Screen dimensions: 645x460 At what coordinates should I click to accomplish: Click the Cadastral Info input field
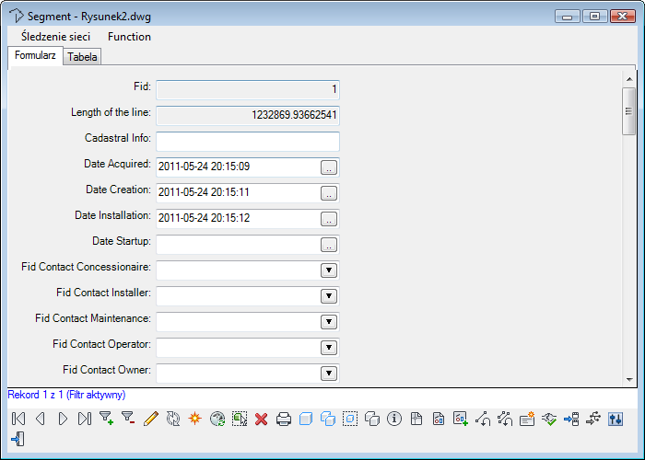[x=248, y=142]
